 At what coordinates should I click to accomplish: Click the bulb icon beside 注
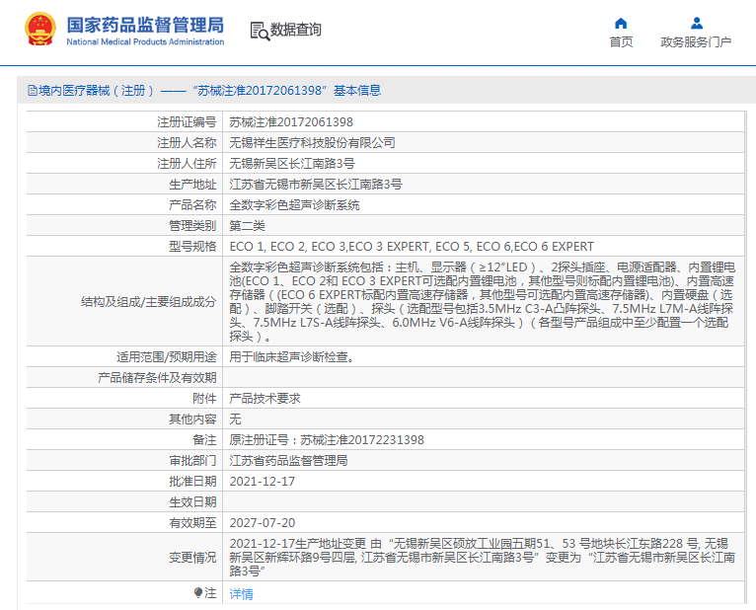coord(197,592)
